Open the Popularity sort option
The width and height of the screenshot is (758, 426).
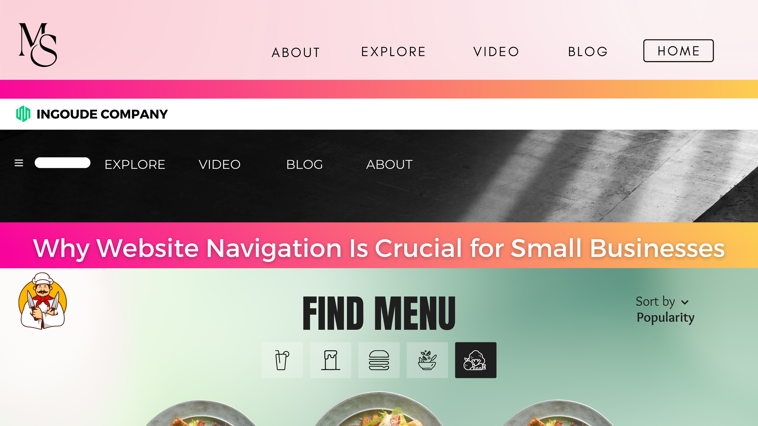click(665, 318)
